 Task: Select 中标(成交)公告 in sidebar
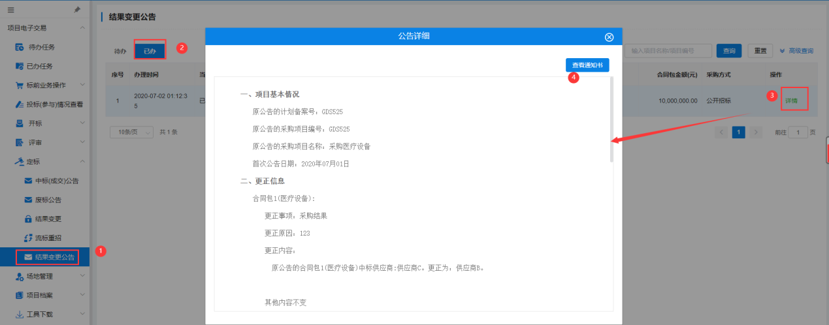pyautogui.click(x=56, y=181)
